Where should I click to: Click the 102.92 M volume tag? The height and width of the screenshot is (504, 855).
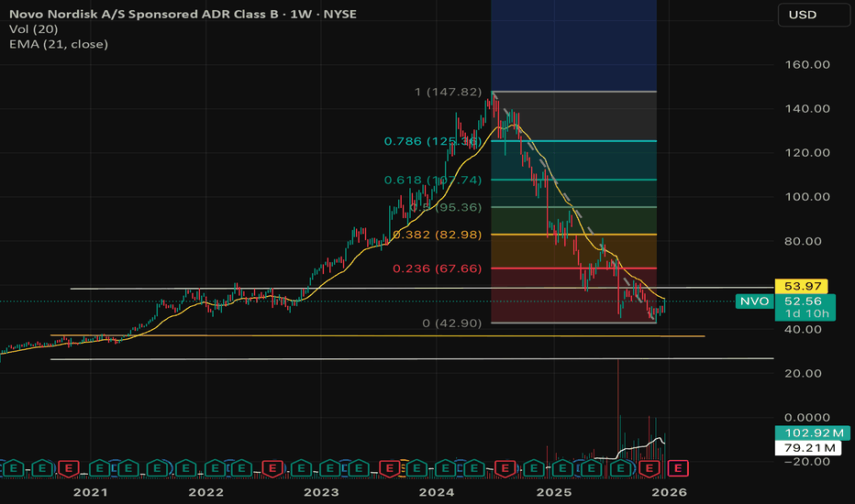coord(813,433)
